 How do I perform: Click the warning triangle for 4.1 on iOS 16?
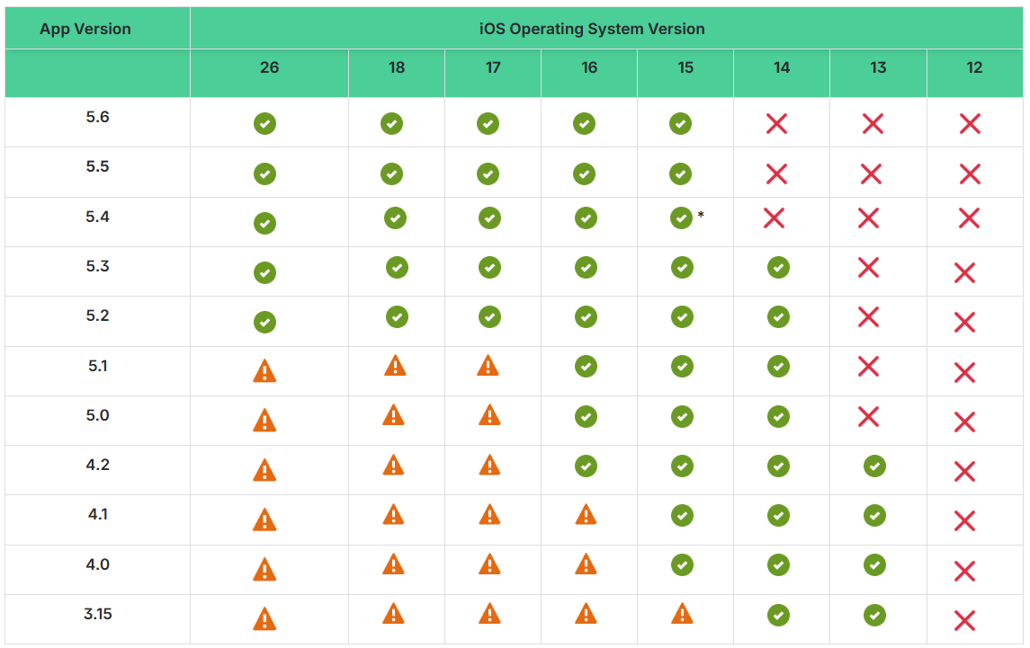tap(586, 514)
